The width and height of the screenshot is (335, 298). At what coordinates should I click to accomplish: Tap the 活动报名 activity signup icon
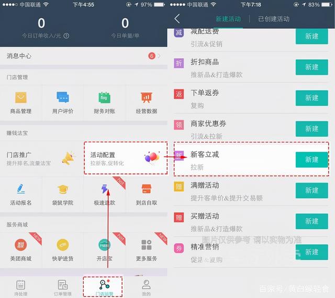[x=21, y=189]
